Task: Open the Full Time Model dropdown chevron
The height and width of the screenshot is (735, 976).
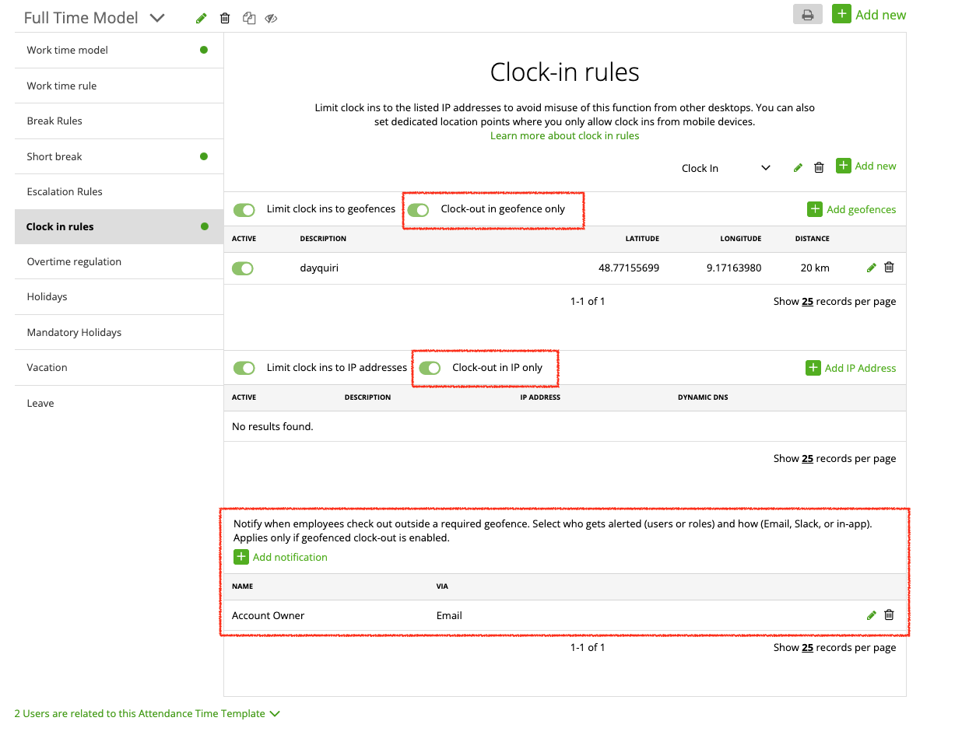Action: (157, 18)
